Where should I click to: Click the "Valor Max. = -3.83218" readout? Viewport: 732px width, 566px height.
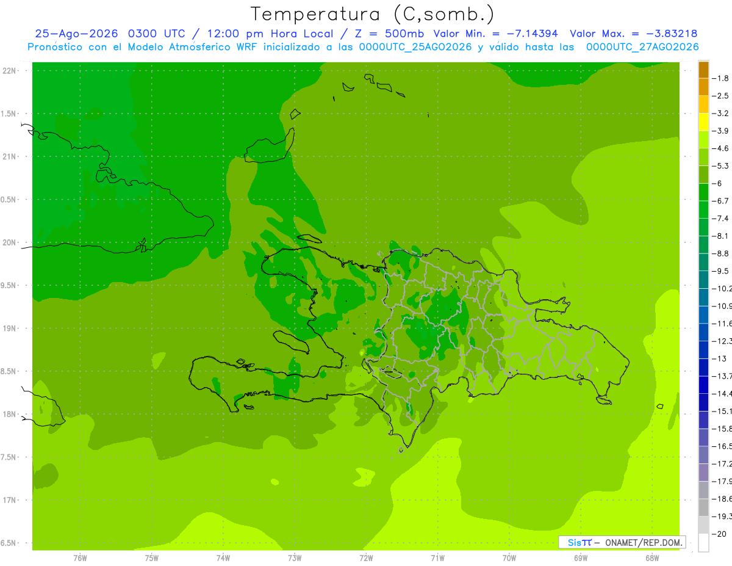pyautogui.click(x=633, y=34)
